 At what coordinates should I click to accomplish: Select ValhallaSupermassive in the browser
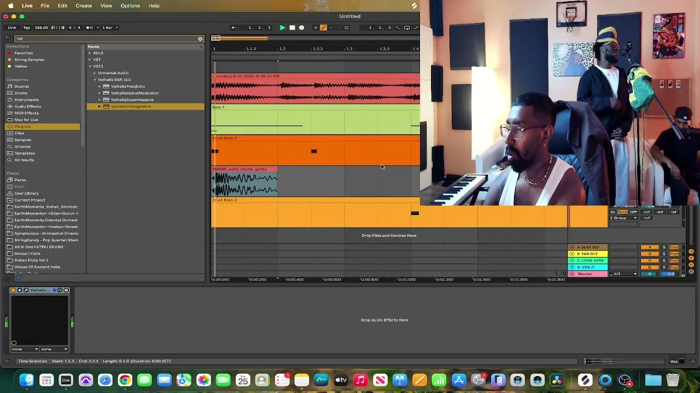[132, 100]
